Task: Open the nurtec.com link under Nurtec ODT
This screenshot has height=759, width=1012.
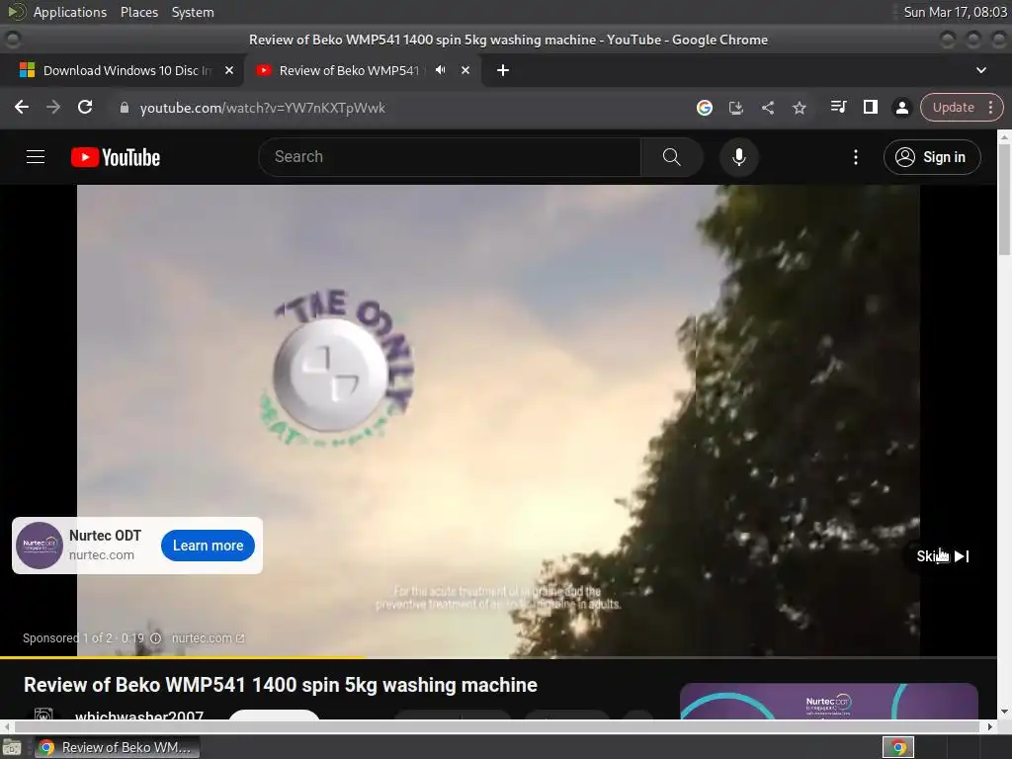Action: (102, 555)
